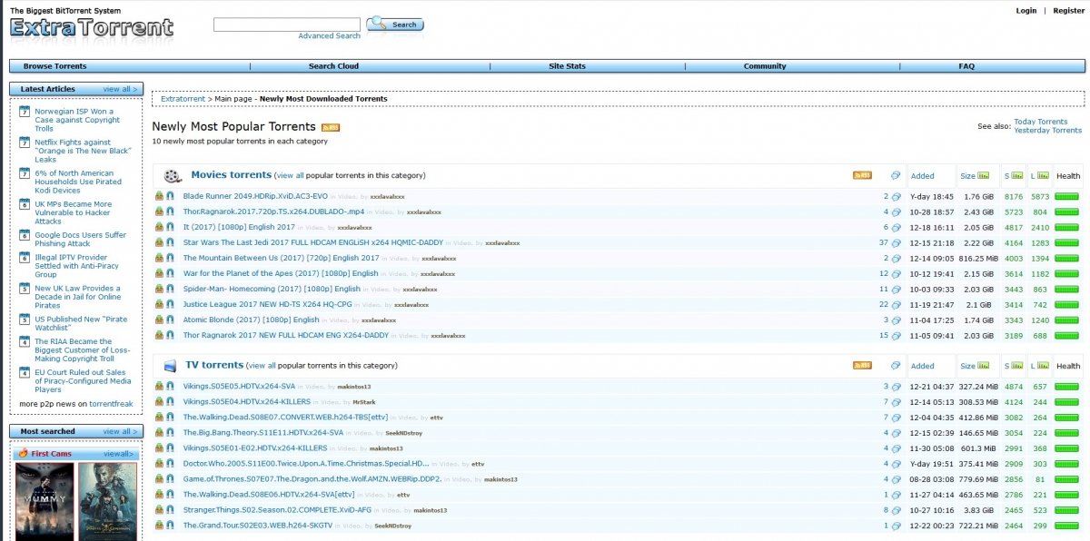The height and width of the screenshot is (541, 1090).
Task: Open the comments bubble for Star Wars Last Jedi
Action: click(x=896, y=242)
